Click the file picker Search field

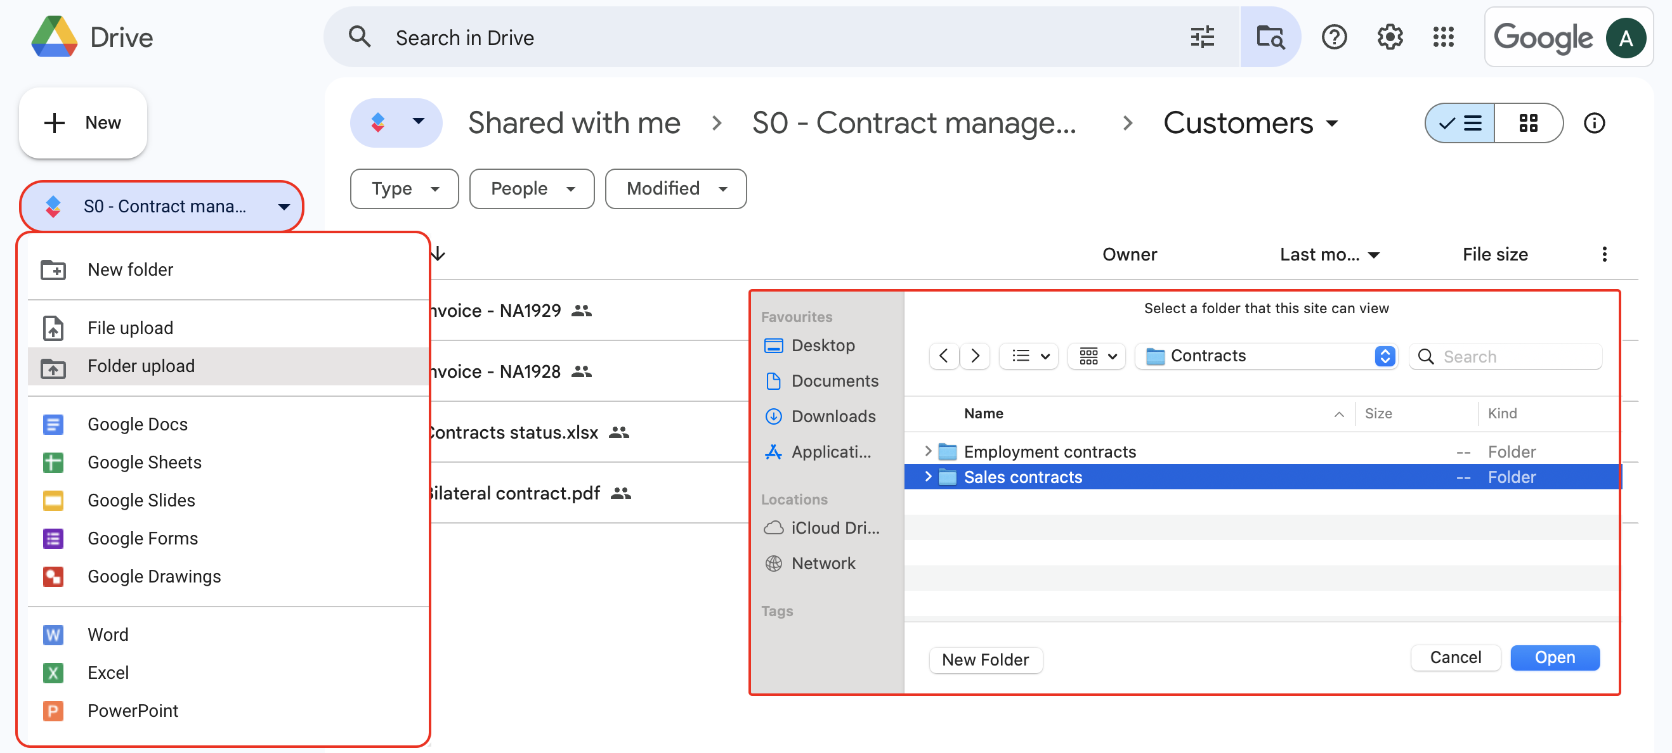coord(1505,356)
